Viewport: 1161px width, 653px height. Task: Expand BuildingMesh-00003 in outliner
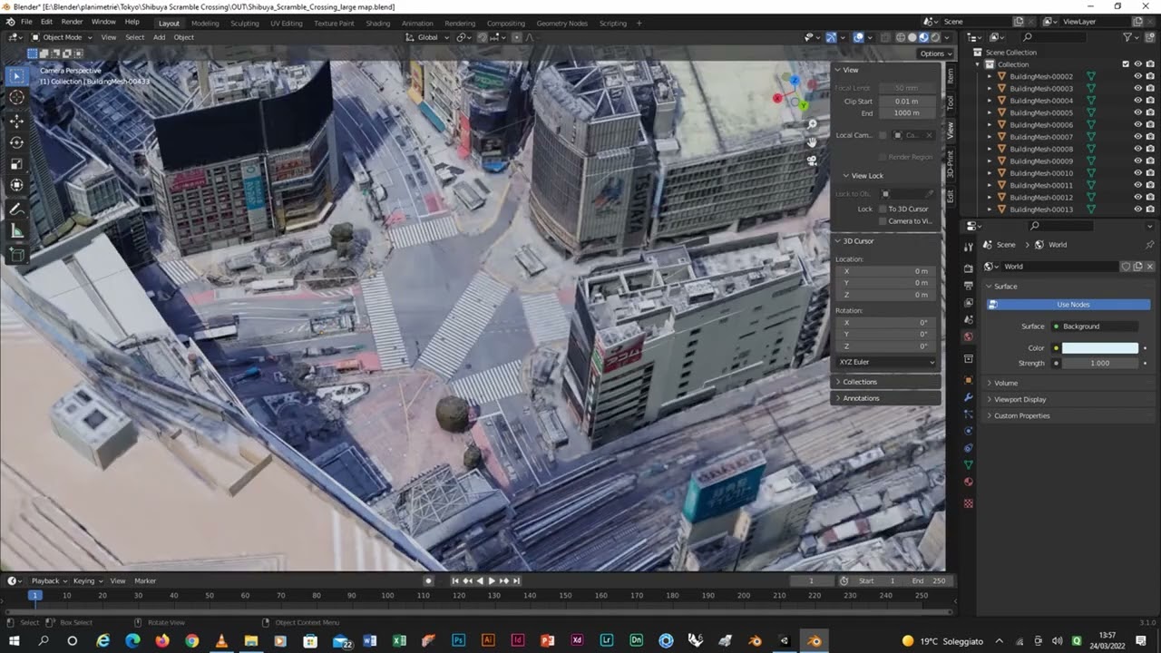[x=990, y=89]
